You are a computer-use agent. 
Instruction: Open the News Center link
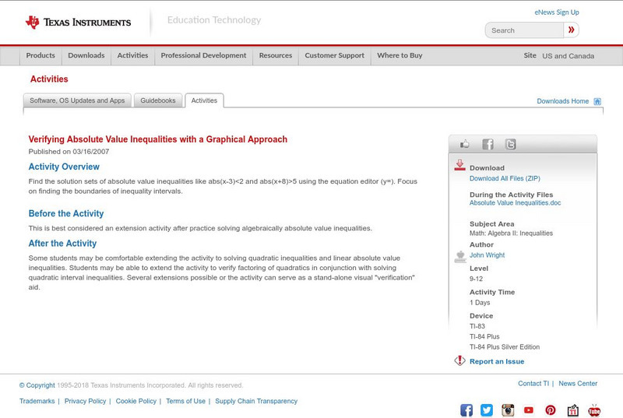pyautogui.click(x=578, y=384)
